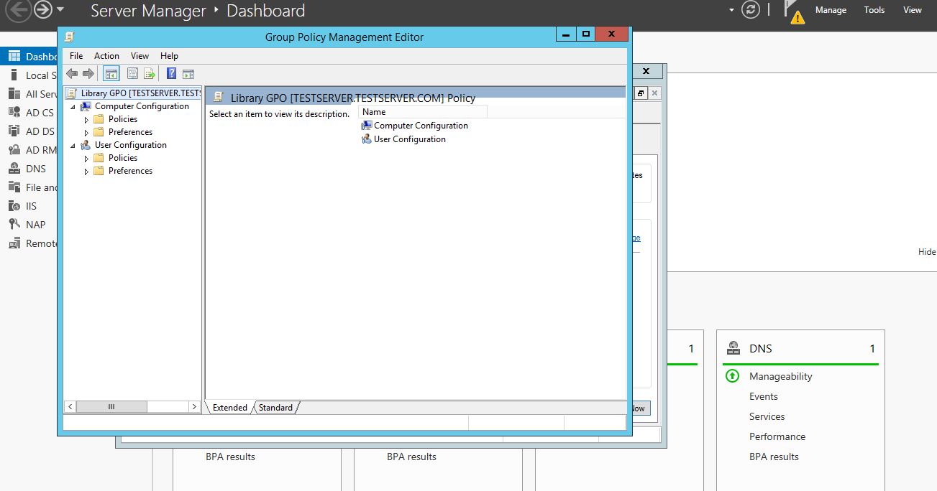
Task: Open the Tools menu in Server Manager
Action: [x=874, y=10]
